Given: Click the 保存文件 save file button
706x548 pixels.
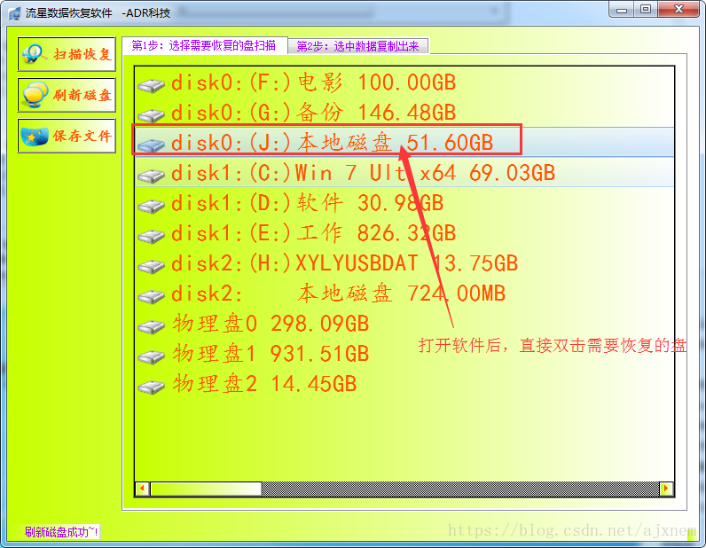Looking at the screenshot, I should tap(67, 136).
